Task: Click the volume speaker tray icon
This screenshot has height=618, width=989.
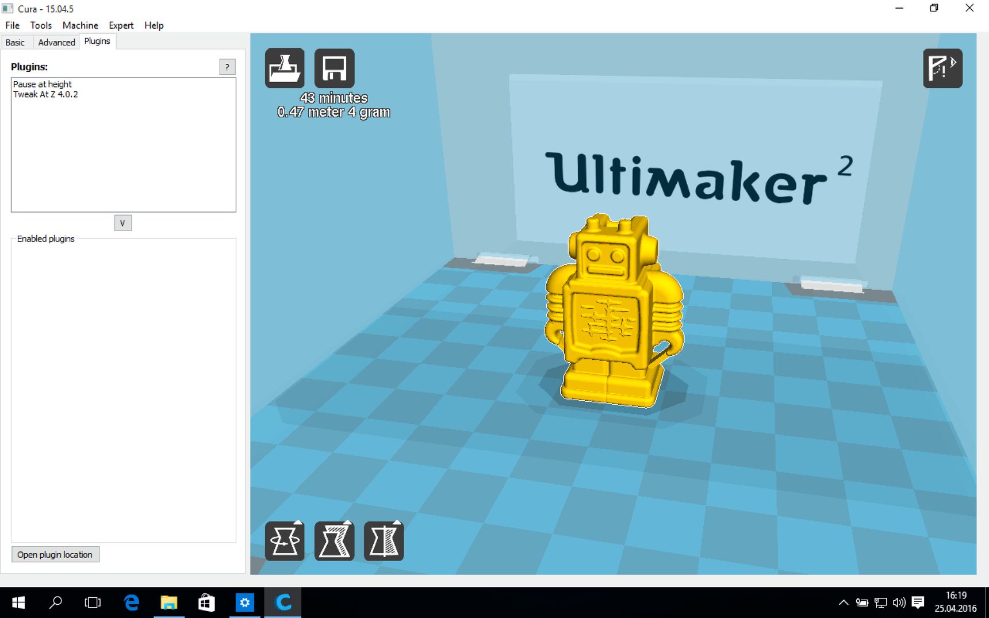Action: point(899,602)
